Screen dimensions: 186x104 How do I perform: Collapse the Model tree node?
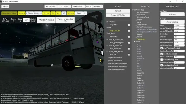pos(134,41)
